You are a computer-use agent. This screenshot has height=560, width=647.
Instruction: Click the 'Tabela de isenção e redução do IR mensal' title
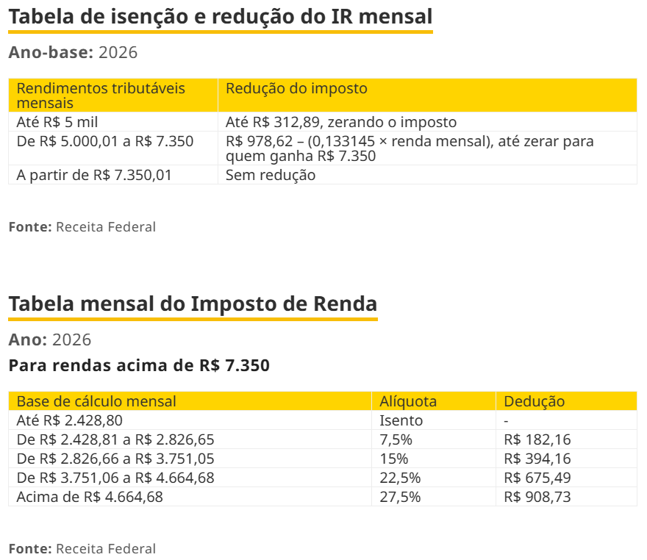point(221,16)
